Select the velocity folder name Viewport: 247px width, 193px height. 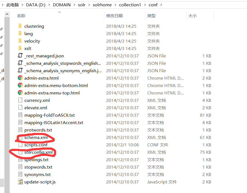coord(32,41)
